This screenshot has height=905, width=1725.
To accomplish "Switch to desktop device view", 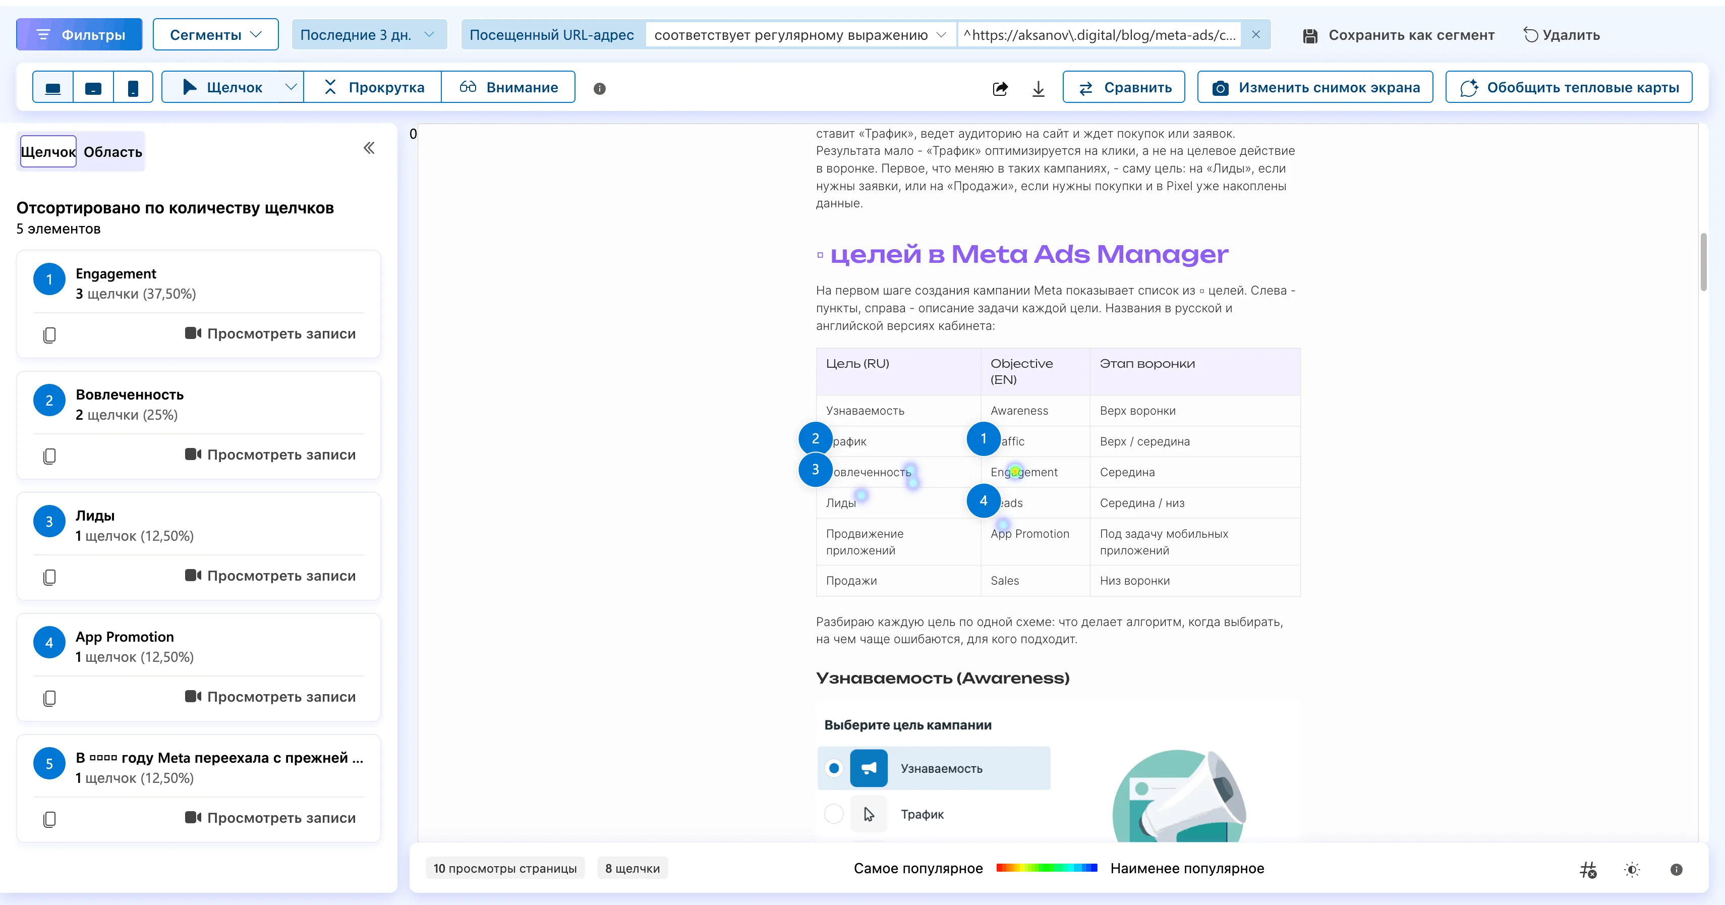I will pos(53,87).
